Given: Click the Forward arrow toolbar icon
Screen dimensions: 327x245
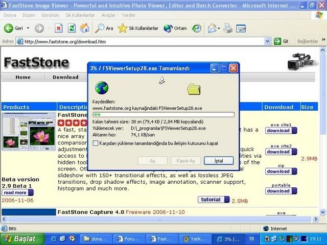Looking at the screenshot, I should pos(39,28).
